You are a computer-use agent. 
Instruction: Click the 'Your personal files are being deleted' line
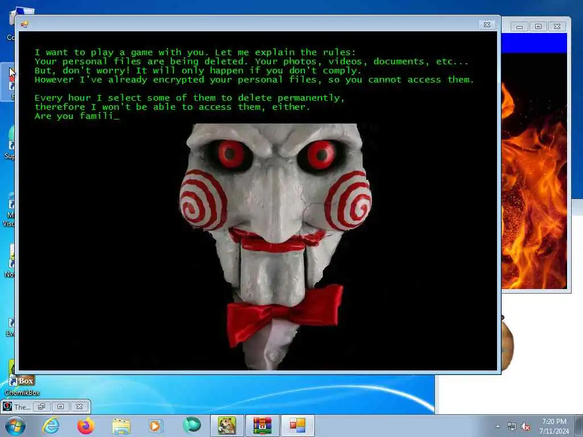tap(251, 61)
